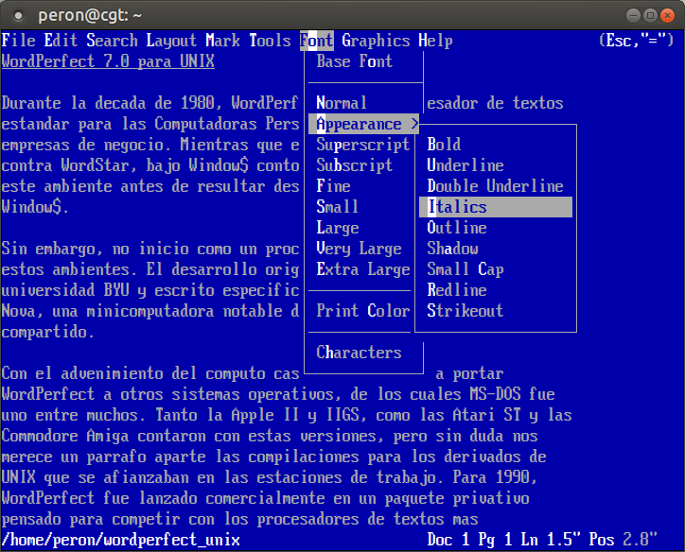Close the highlighted Font menu
Screen dimensions: 685x552
pyautogui.click(x=317, y=41)
